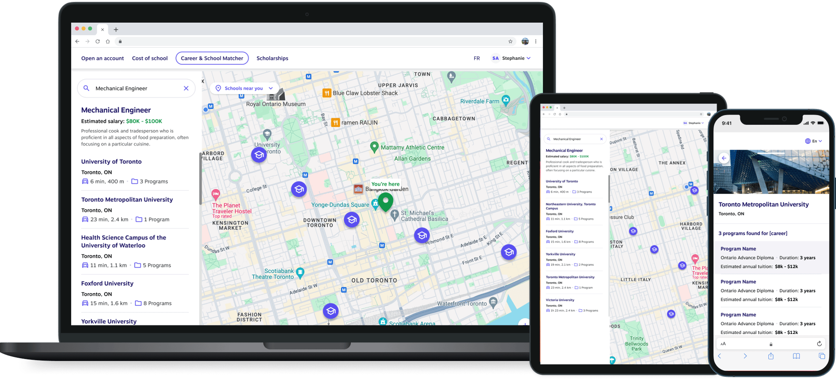Tap the back arrow on the phone photo
Viewport: 836px width, 380px height.
point(724,158)
